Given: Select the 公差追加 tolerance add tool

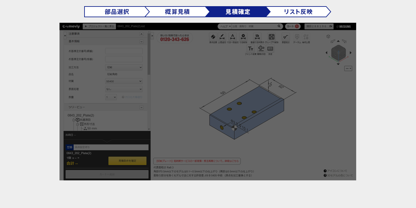Looking at the screenshot, I should point(222,37).
